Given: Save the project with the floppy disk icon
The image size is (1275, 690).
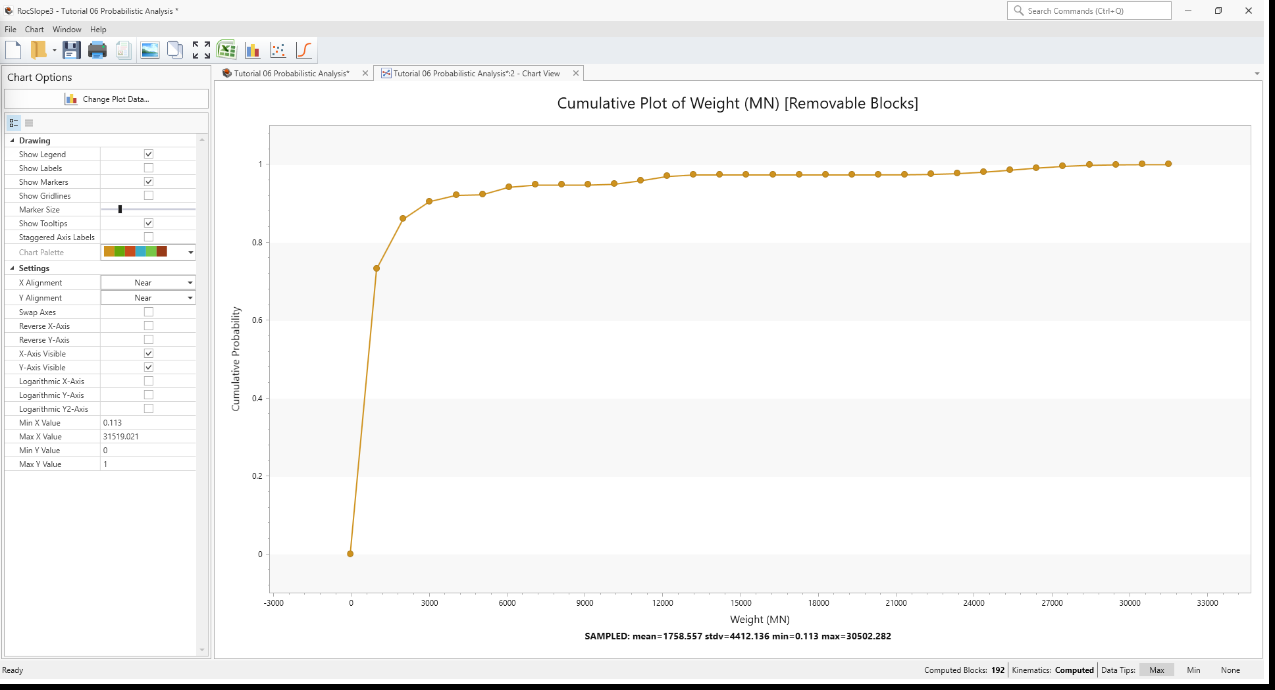Looking at the screenshot, I should tap(71, 50).
